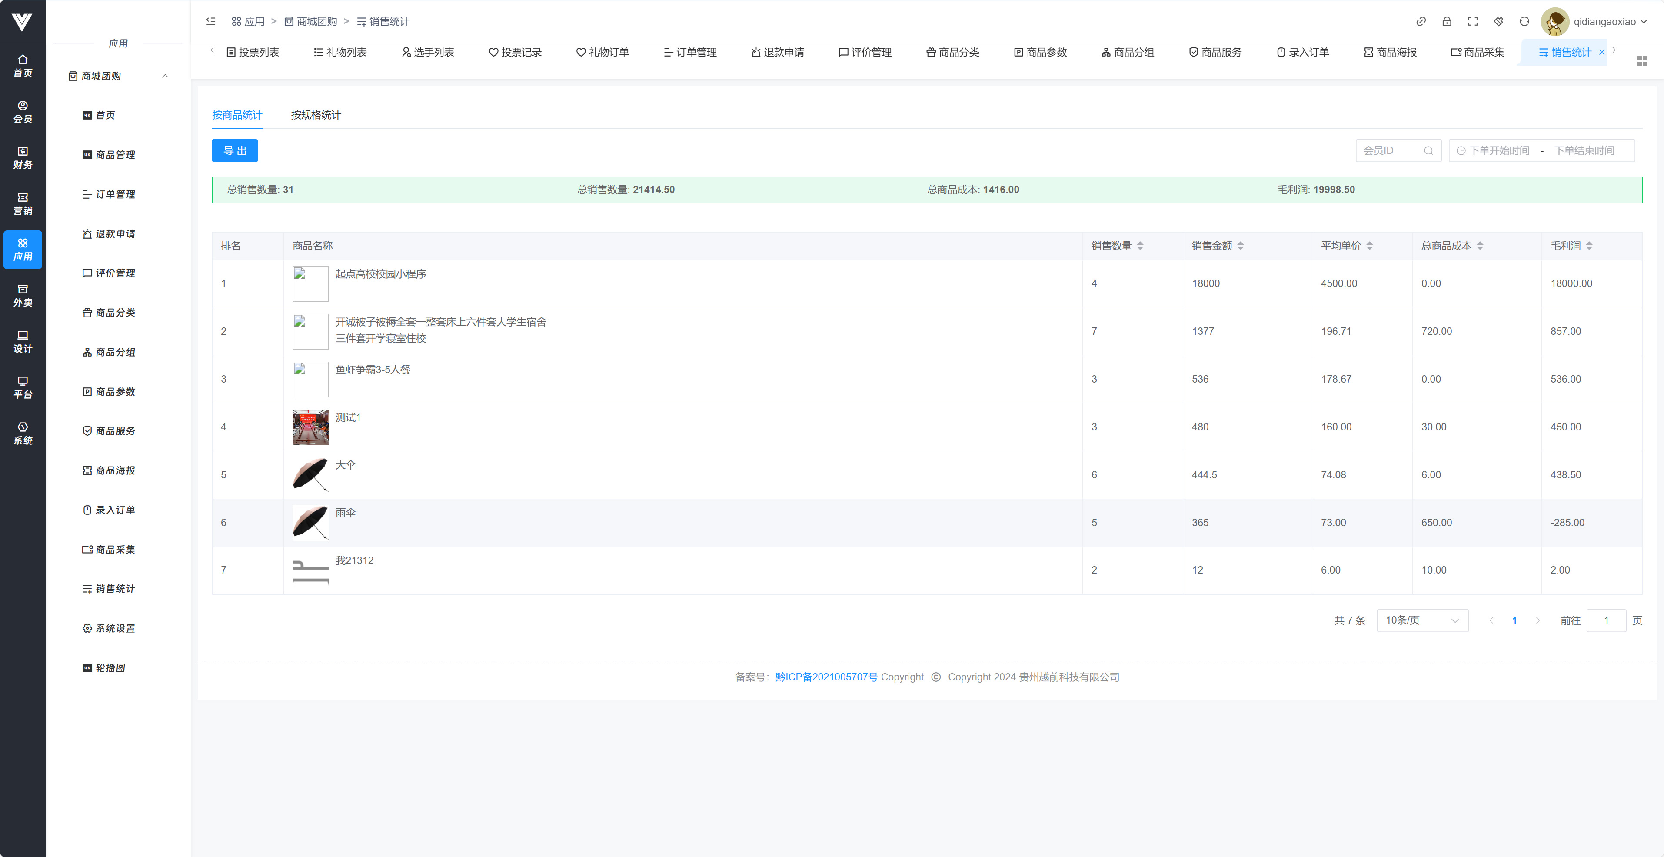Click the link icon in top bar
Viewport: 1664px width, 857px height.
coord(1421,21)
